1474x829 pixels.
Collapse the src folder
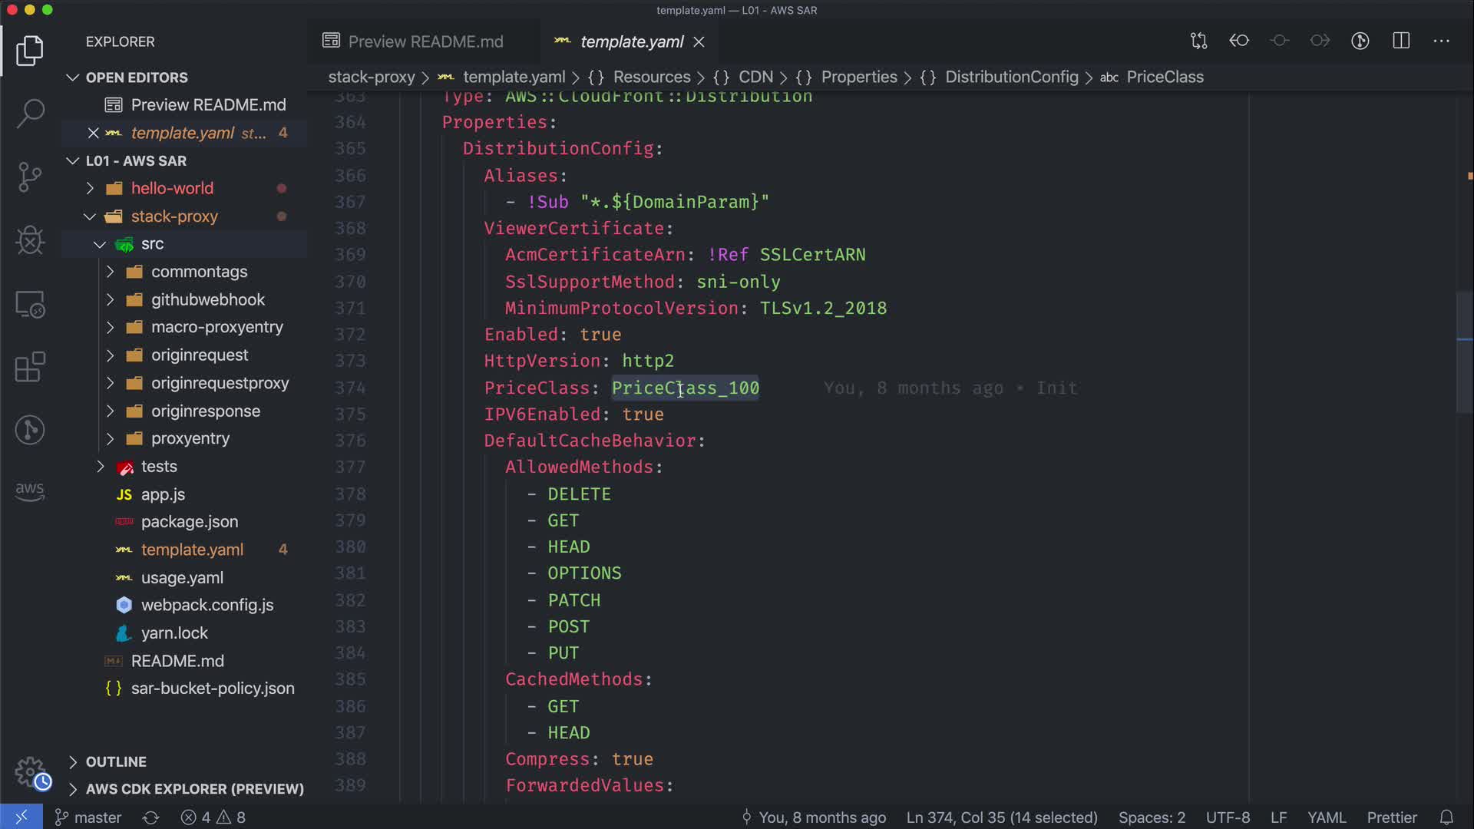[152, 243]
